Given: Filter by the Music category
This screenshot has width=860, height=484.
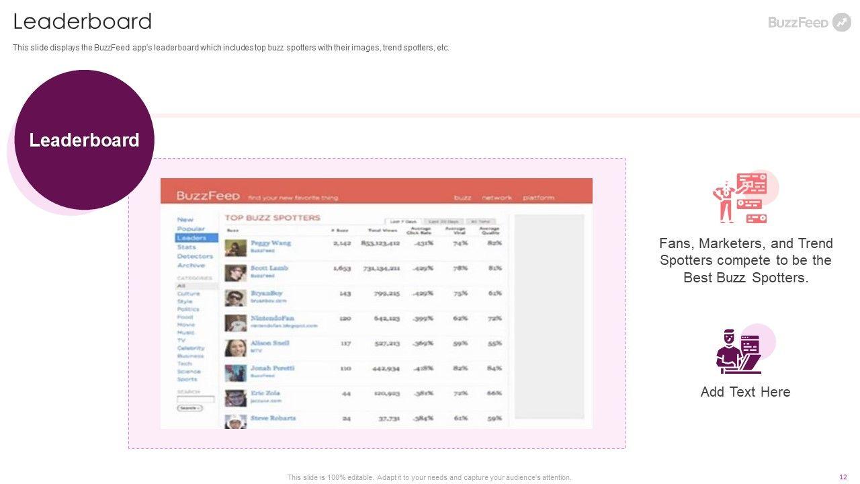Looking at the screenshot, I should (186, 333).
